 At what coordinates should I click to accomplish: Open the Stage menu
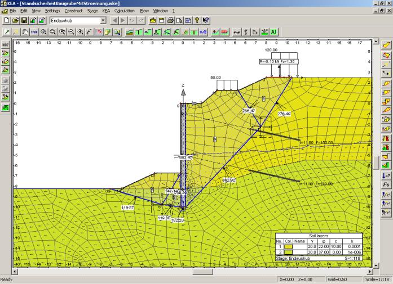point(92,11)
